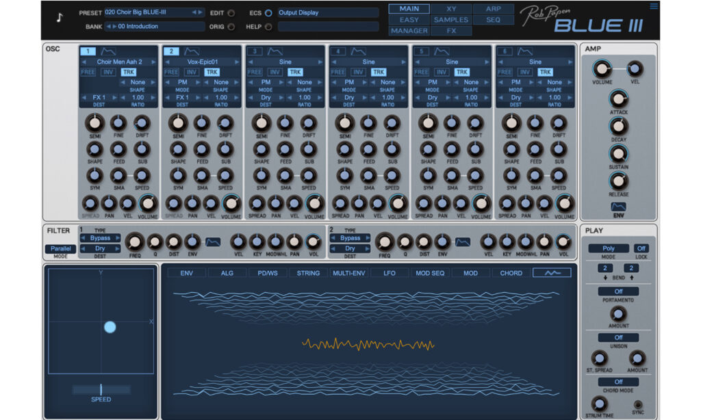Open the hamburger menu at top right
This screenshot has width=701, height=420.
coord(654,6)
